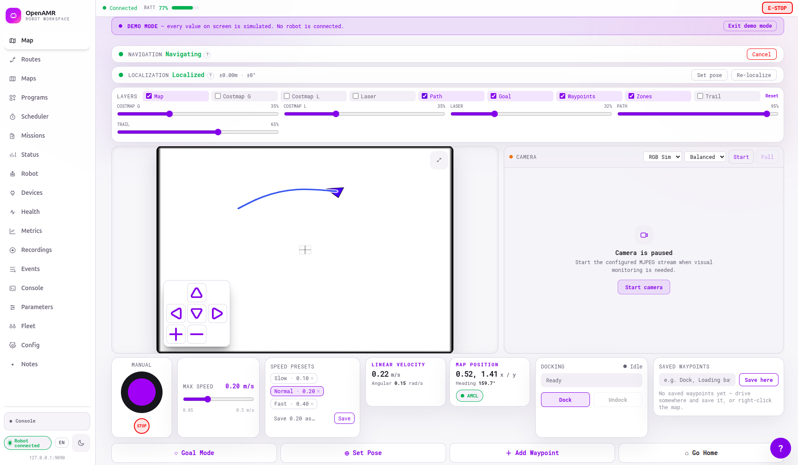The image size is (798, 465).
Task: Click the OpenAMR logo icon
Action: (x=13, y=16)
